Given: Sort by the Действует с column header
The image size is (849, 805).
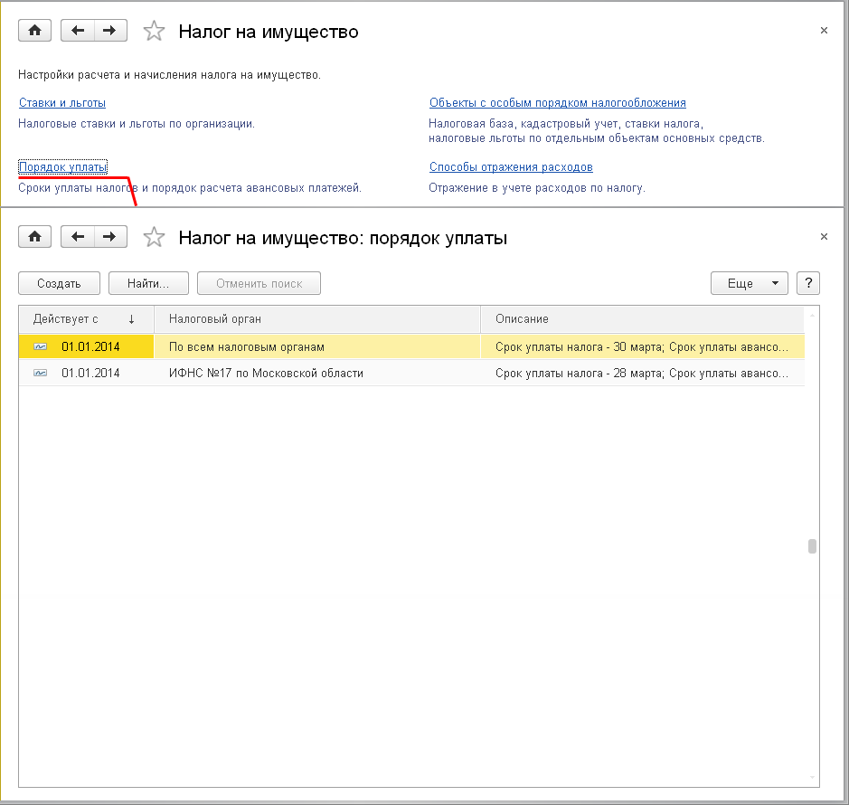Looking at the screenshot, I should pos(85,319).
